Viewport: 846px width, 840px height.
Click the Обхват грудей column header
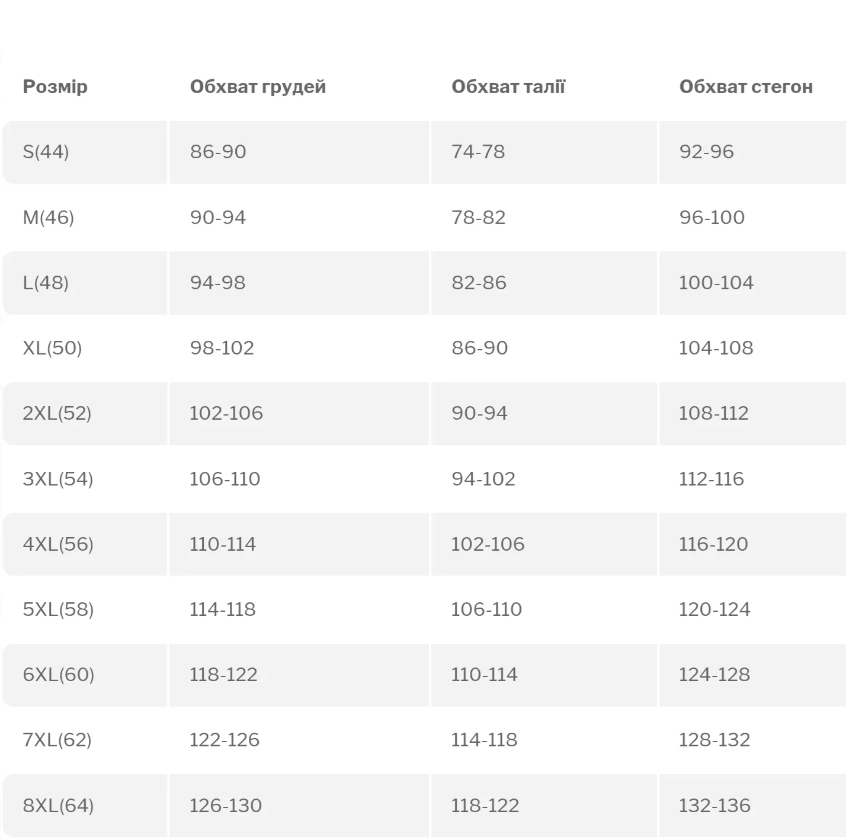tap(258, 87)
